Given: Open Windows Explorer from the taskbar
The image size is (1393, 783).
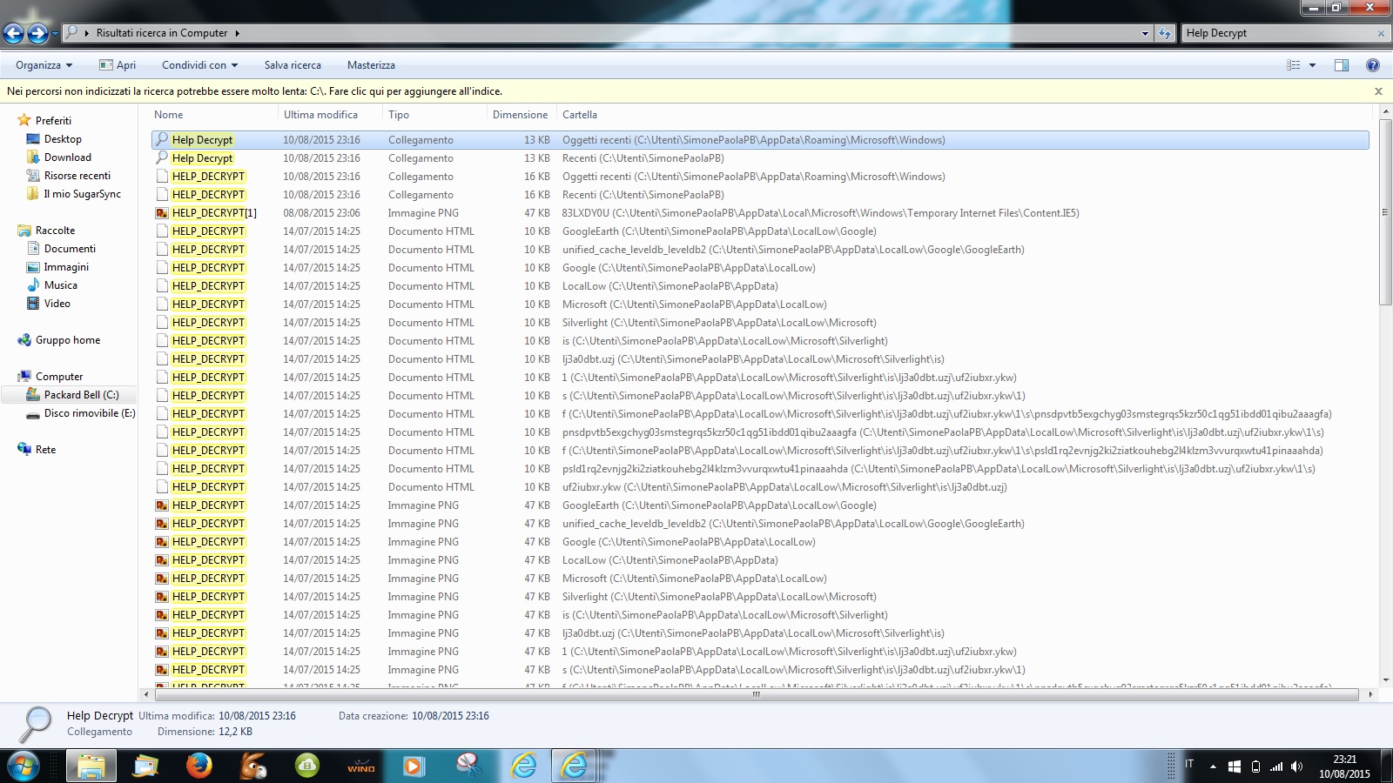Looking at the screenshot, I should point(91,766).
